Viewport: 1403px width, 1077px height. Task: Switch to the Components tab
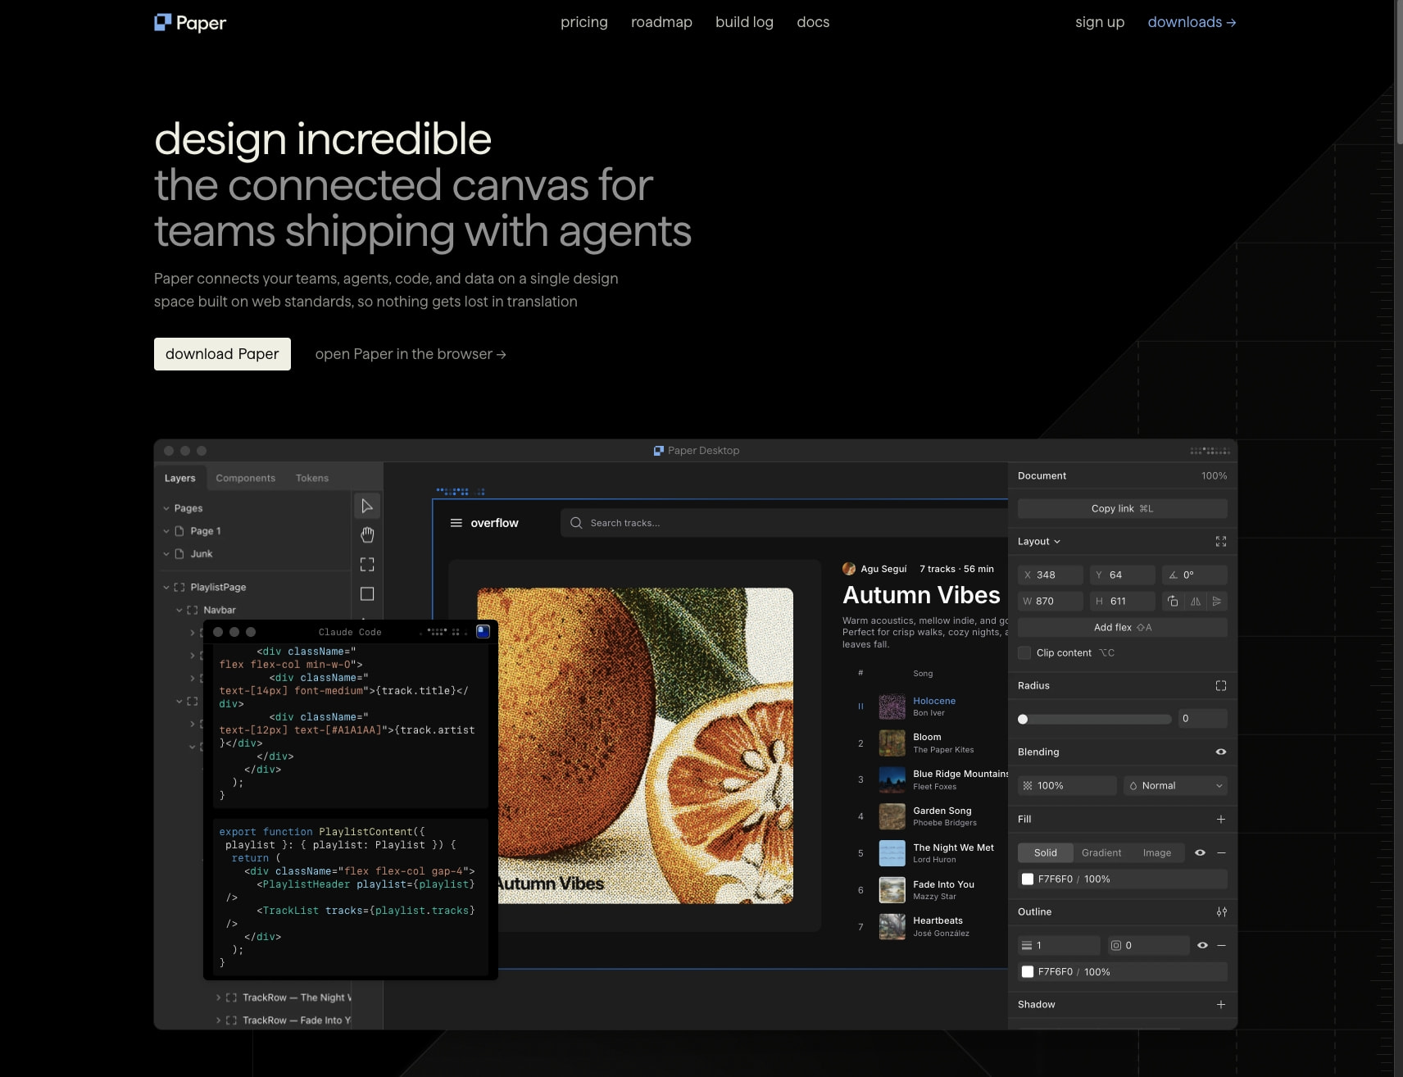coord(246,479)
